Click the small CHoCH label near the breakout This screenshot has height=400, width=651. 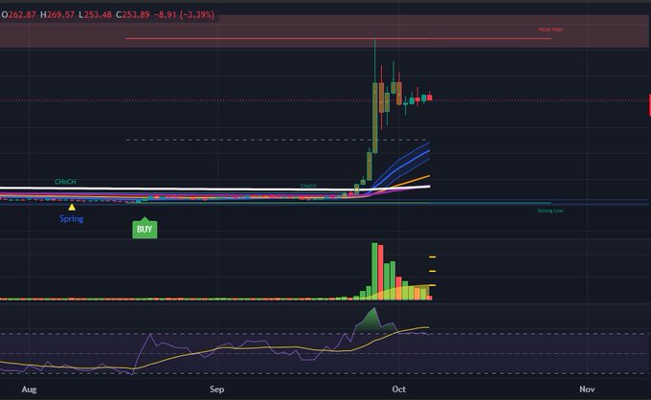pyautogui.click(x=308, y=186)
